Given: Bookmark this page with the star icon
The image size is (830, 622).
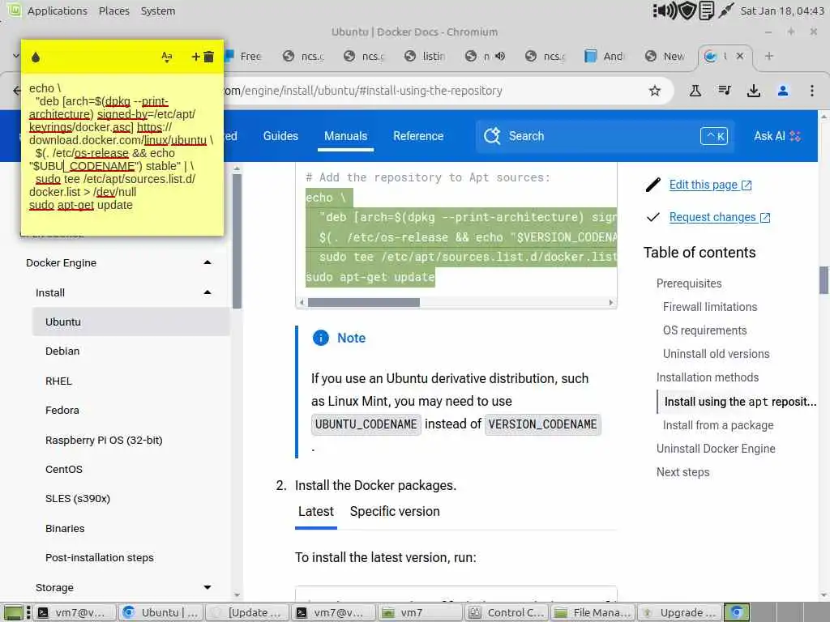Looking at the screenshot, I should [x=655, y=91].
